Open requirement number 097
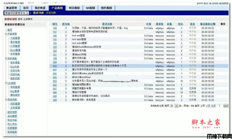 tap(55, 70)
